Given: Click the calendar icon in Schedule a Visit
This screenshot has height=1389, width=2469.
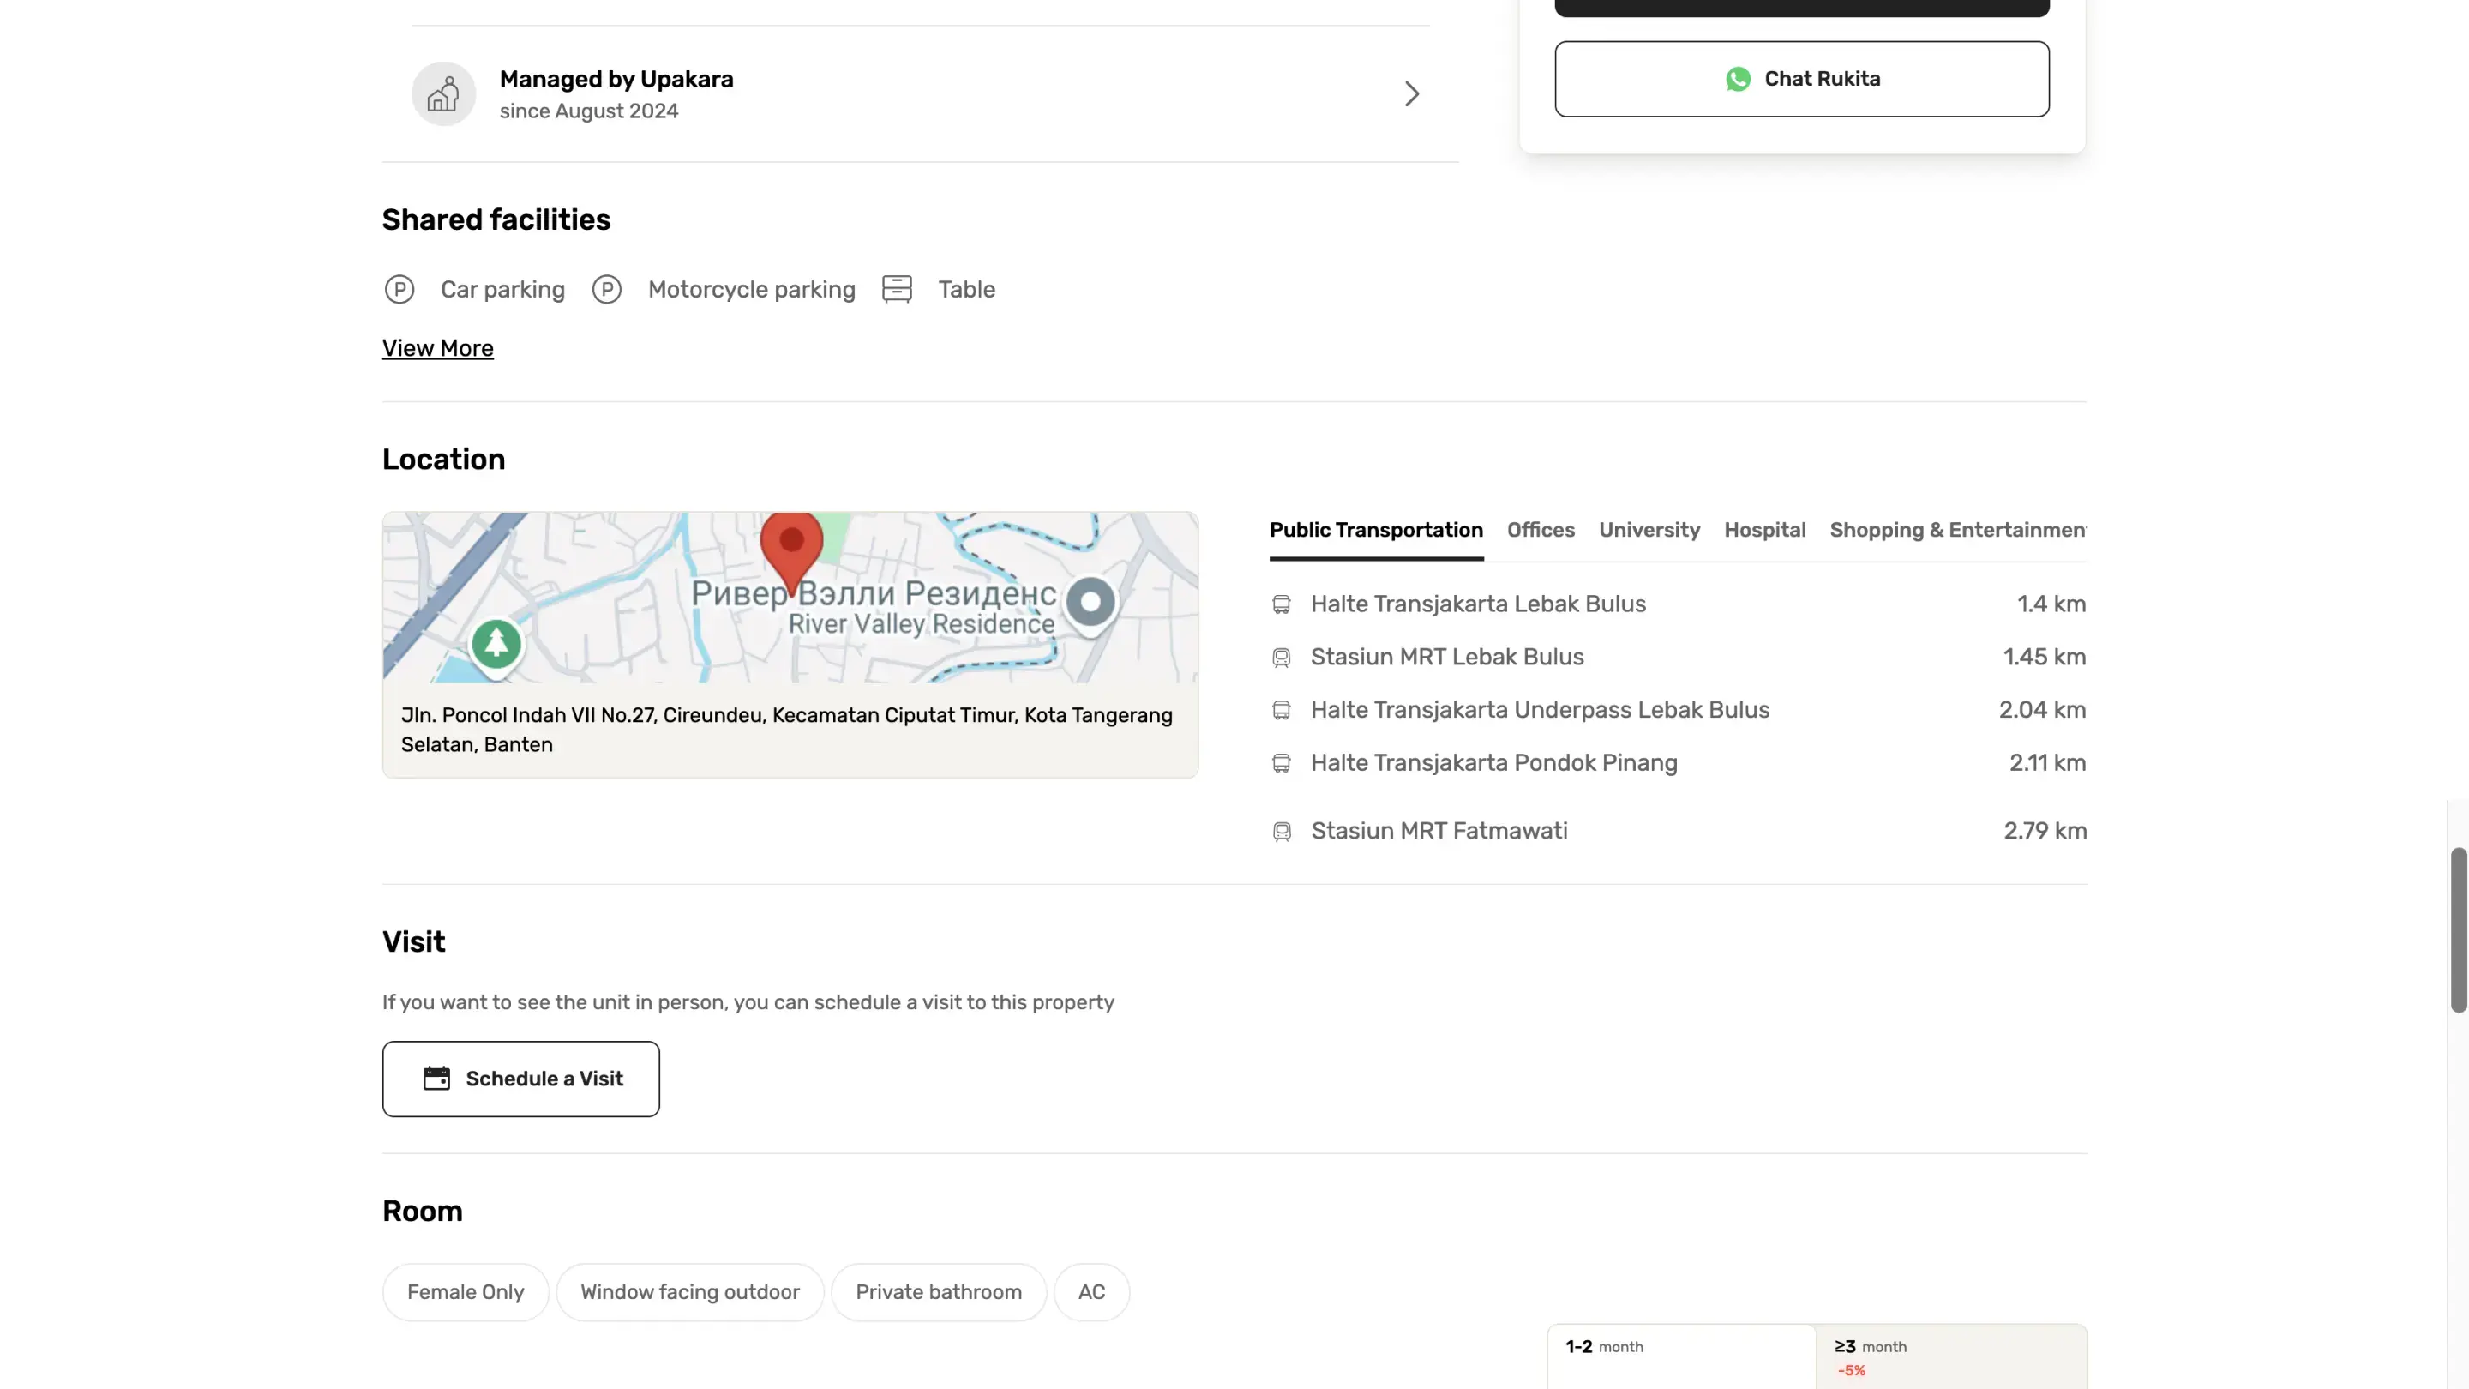Looking at the screenshot, I should tap(436, 1079).
